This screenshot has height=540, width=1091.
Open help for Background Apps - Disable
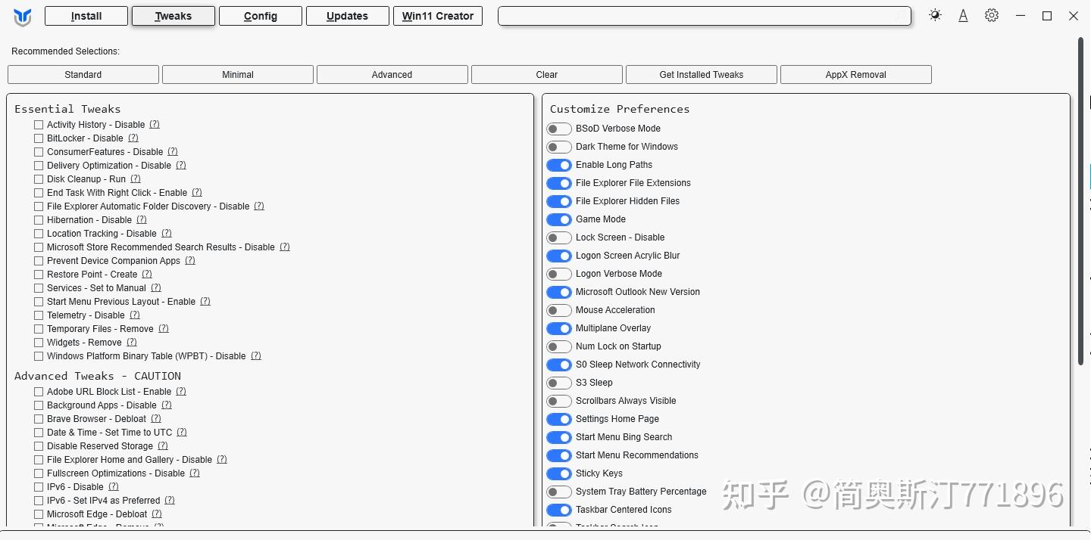click(167, 405)
